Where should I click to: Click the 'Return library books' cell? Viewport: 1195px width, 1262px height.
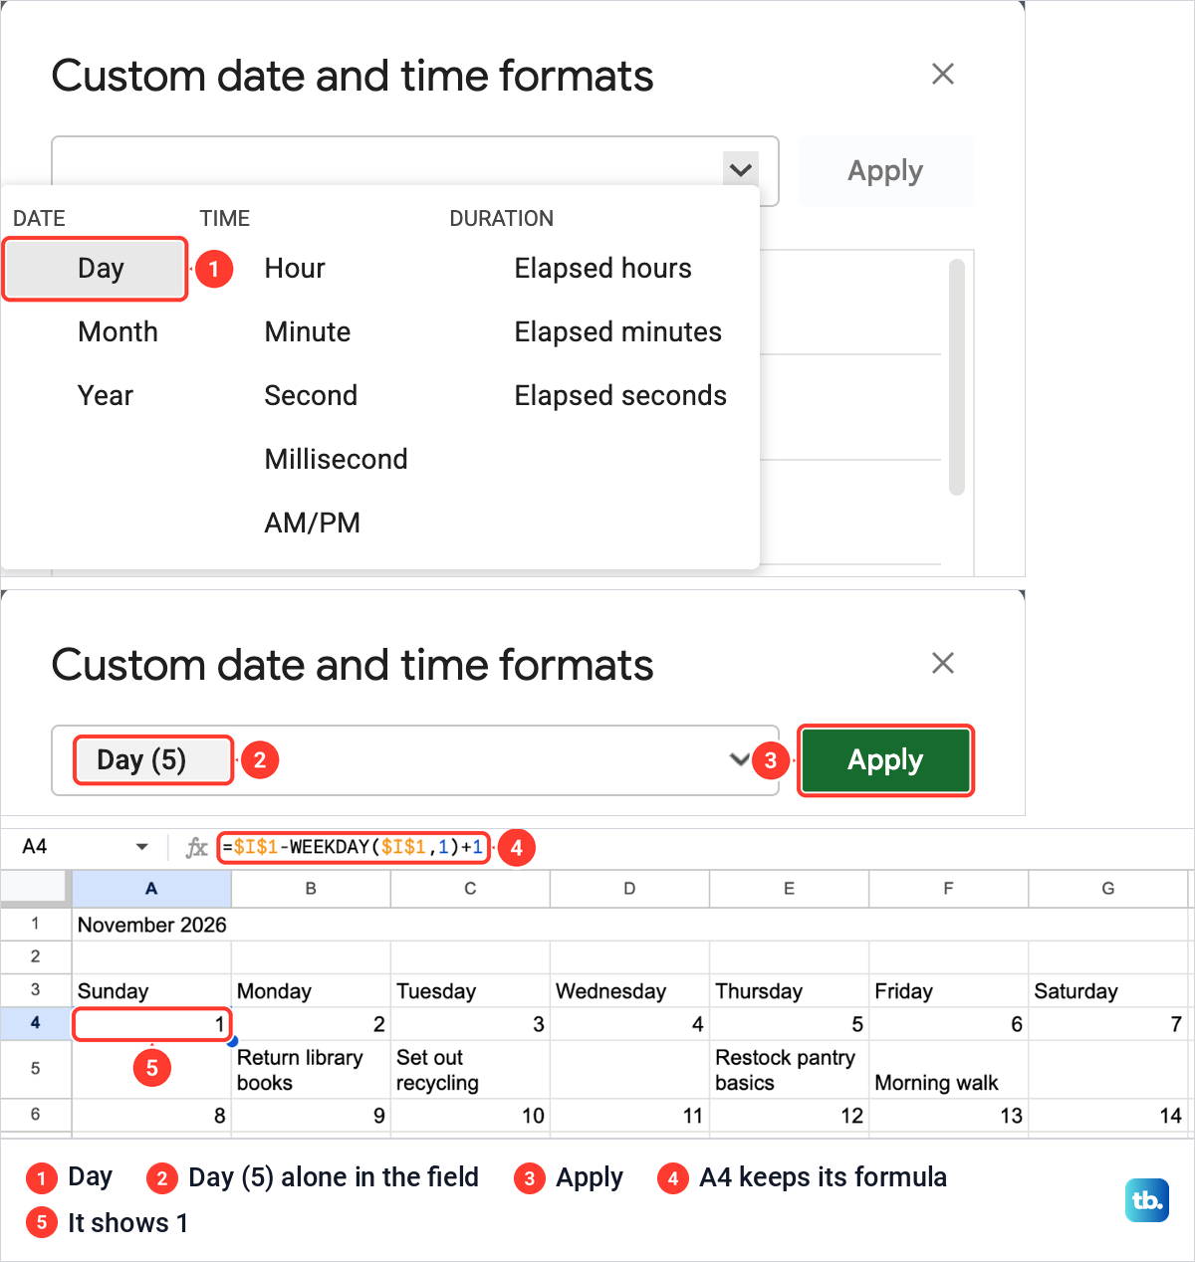(x=311, y=1070)
